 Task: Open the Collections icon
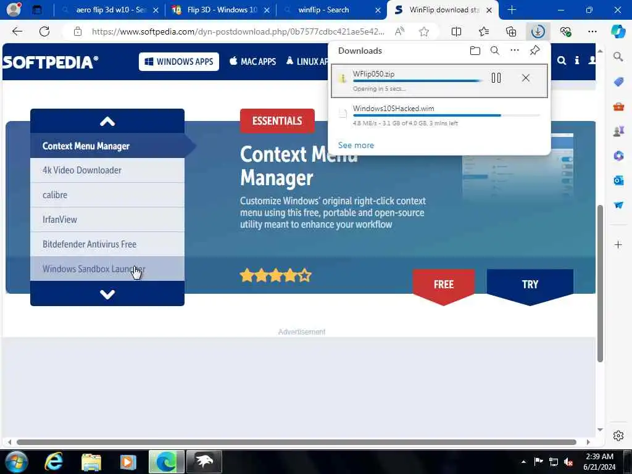point(511,31)
